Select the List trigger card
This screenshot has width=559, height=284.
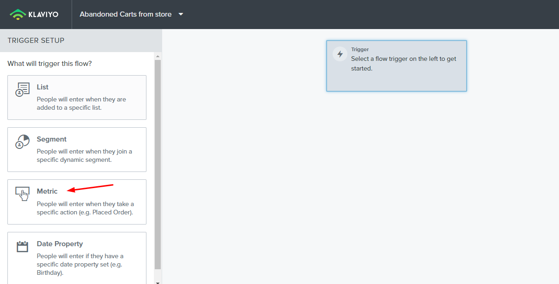77,97
